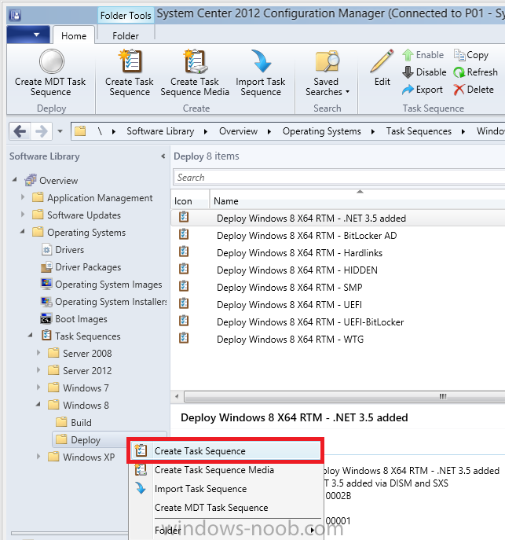The width and height of the screenshot is (505, 540).
Task: Click horizontal scrollbar left arrow
Action: (x=177, y=396)
